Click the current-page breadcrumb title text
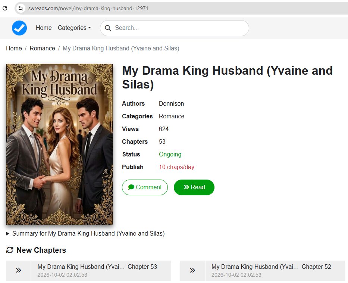This screenshot has height=283, width=348. point(121,49)
